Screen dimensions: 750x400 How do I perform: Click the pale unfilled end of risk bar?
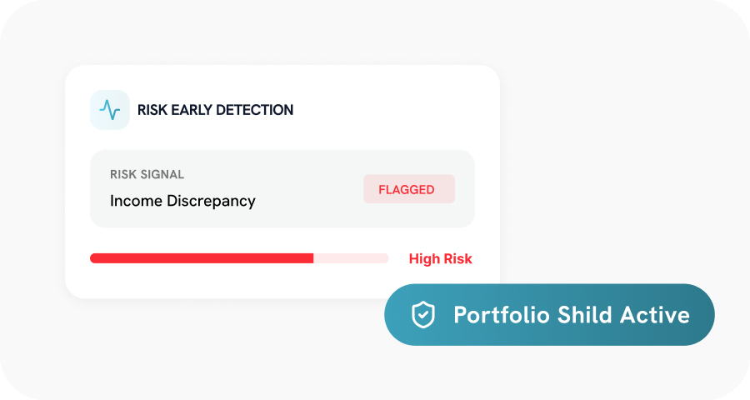(x=351, y=258)
